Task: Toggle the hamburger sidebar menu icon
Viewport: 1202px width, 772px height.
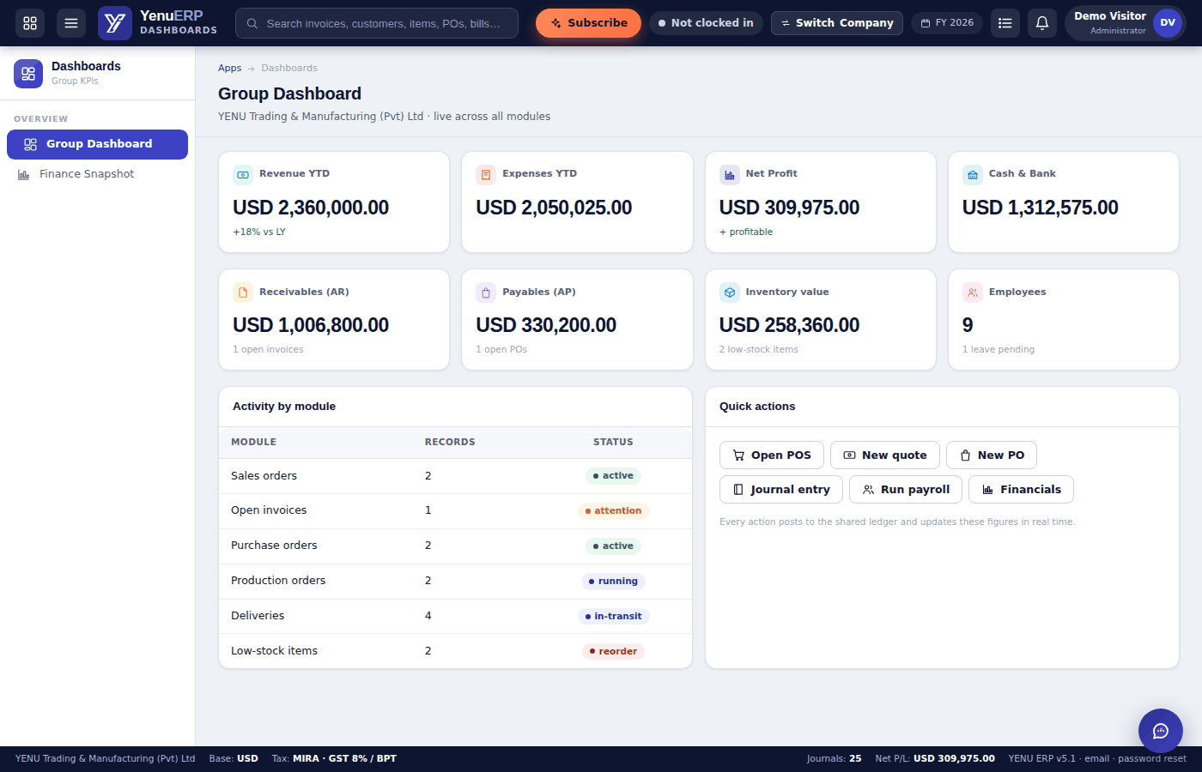Action: (x=71, y=23)
